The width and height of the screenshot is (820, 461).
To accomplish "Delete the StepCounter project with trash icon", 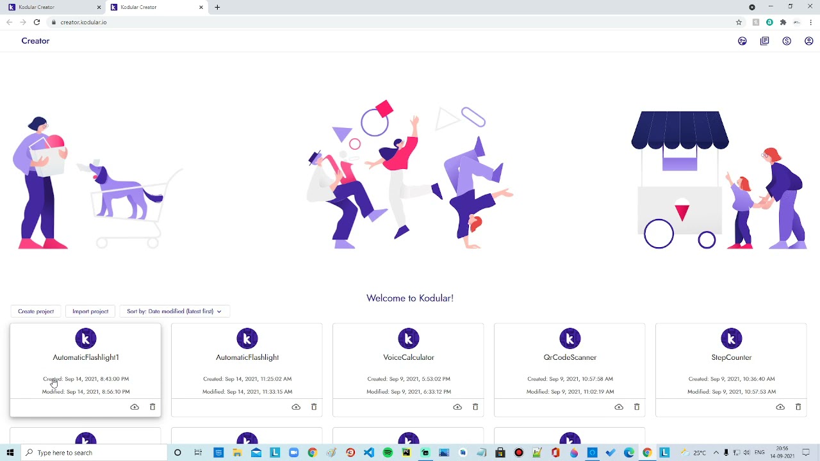I will tap(798, 407).
